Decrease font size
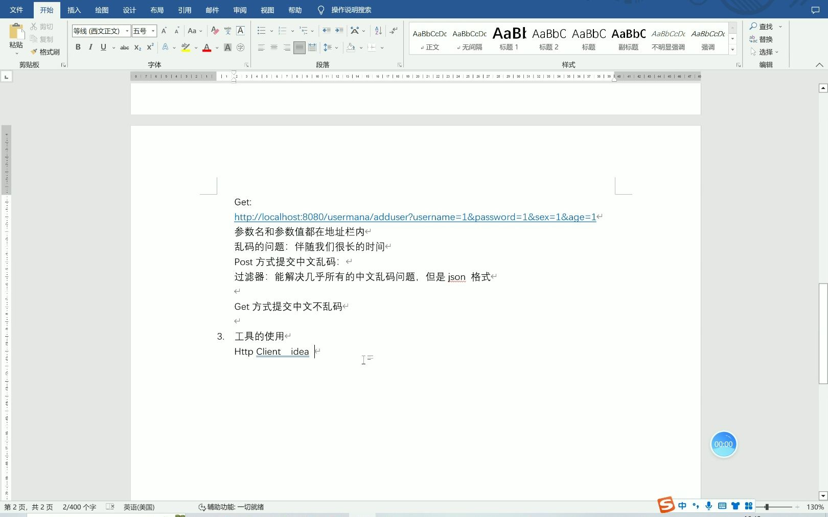 coord(177,31)
